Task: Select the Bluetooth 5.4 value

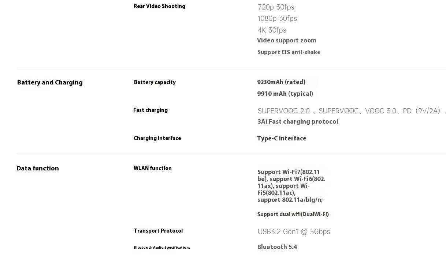Action: (x=277, y=247)
